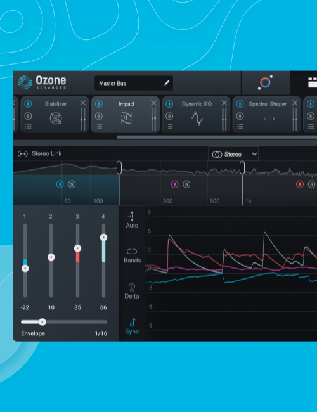The width and height of the screenshot is (317, 412).
Task: Edit the Master Bus preset name pencil
Action: tap(166, 83)
